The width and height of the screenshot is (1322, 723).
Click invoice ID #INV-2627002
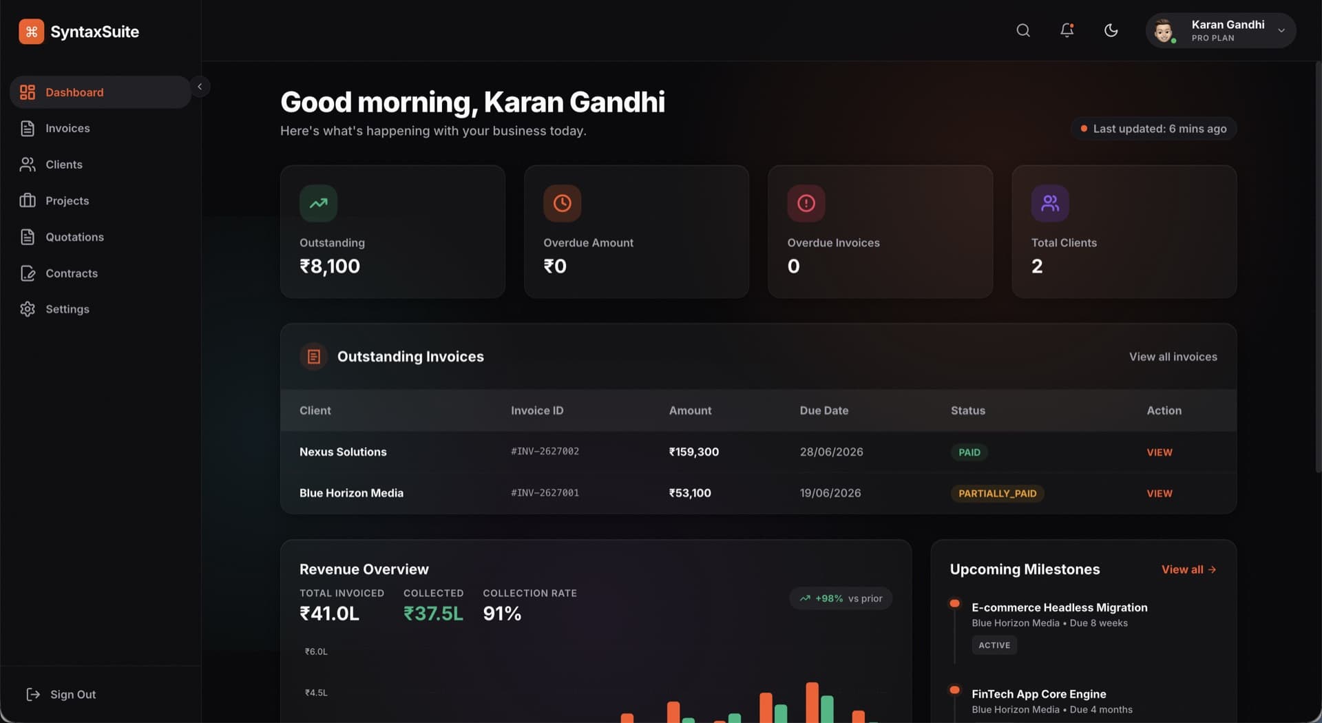click(x=545, y=452)
